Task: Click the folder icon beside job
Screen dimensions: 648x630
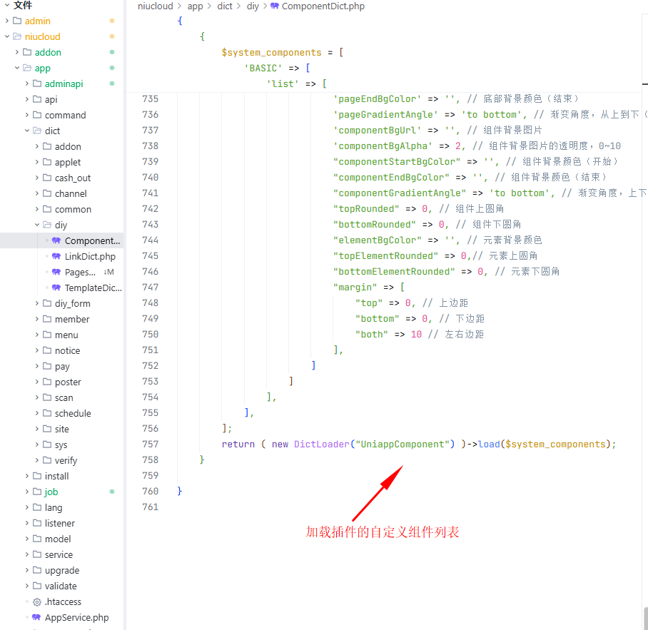Action: coord(37,492)
